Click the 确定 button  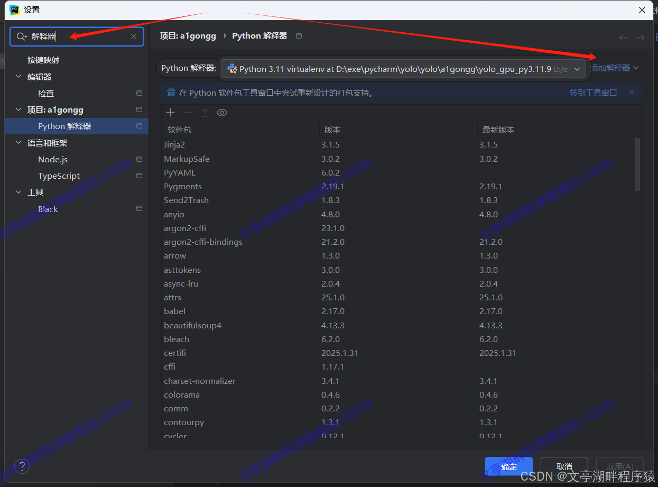(508, 467)
